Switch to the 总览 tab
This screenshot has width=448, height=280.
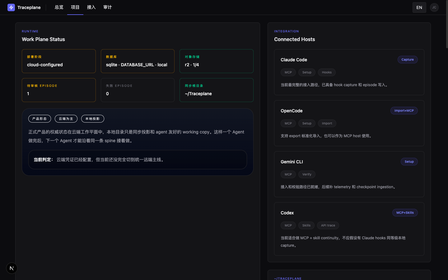[x=59, y=7]
